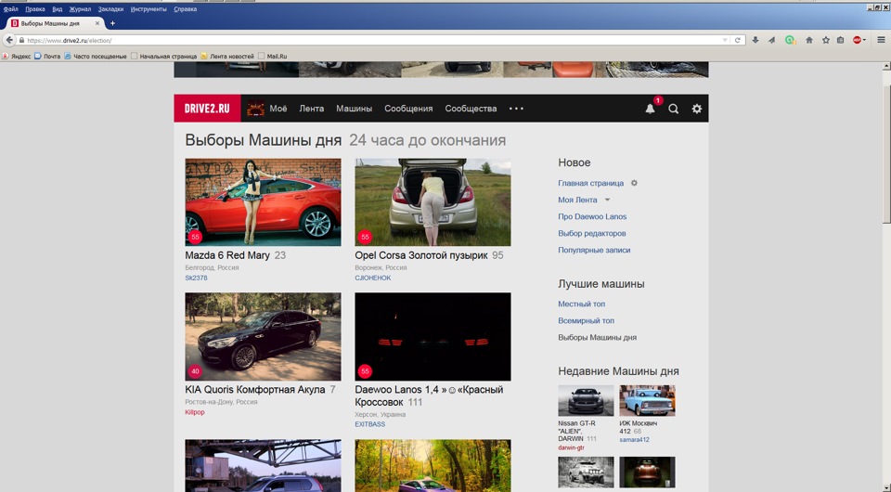Open the Инструменты menu
Viewport: 891px width, 492px height.
148,9
